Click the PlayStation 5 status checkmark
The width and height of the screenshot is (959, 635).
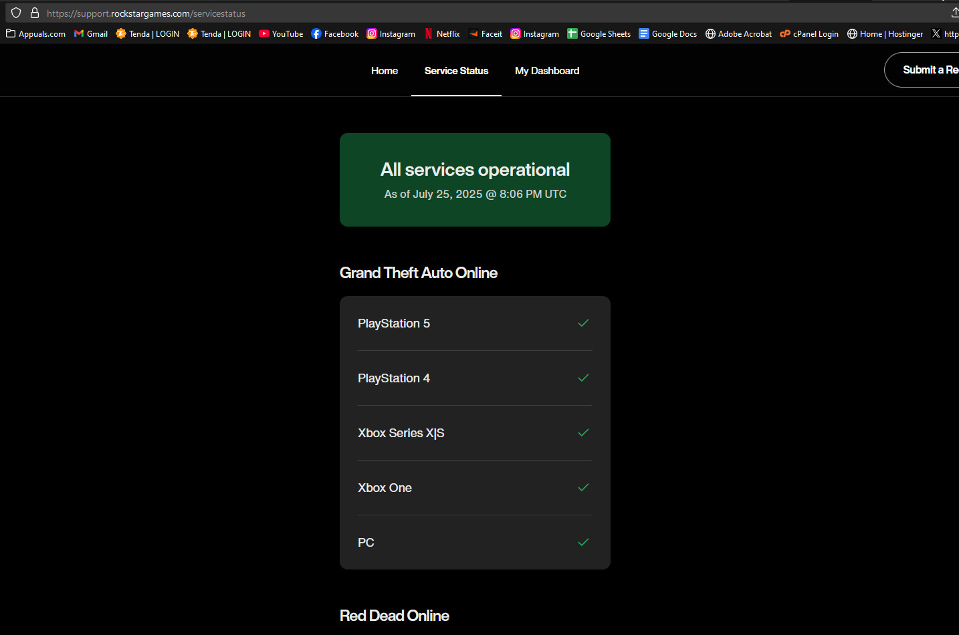[583, 324]
